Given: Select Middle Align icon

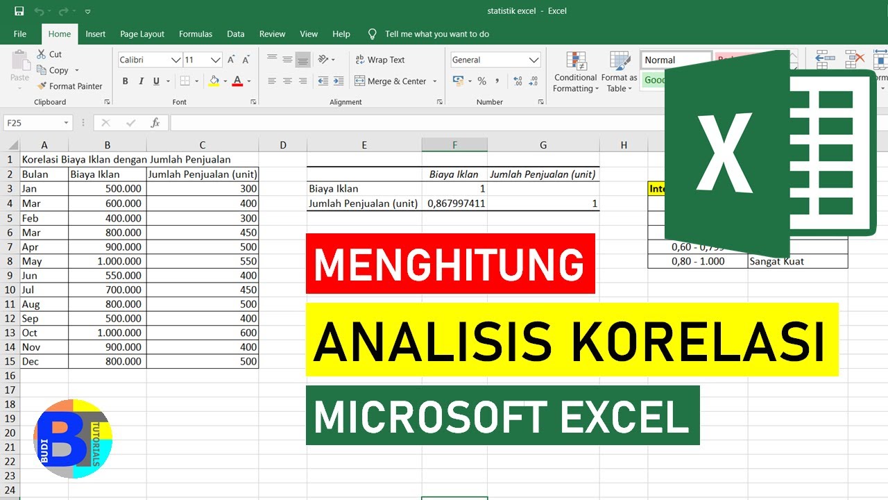Looking at the screenshot, I should 287,60.
